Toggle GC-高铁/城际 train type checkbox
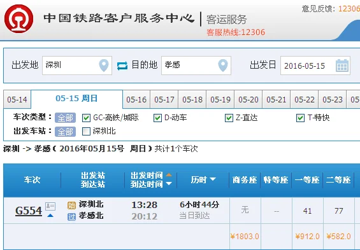Image resolution: width=360 pixels, height=250 pixels. pyautogui.click(x=86, y=118)
